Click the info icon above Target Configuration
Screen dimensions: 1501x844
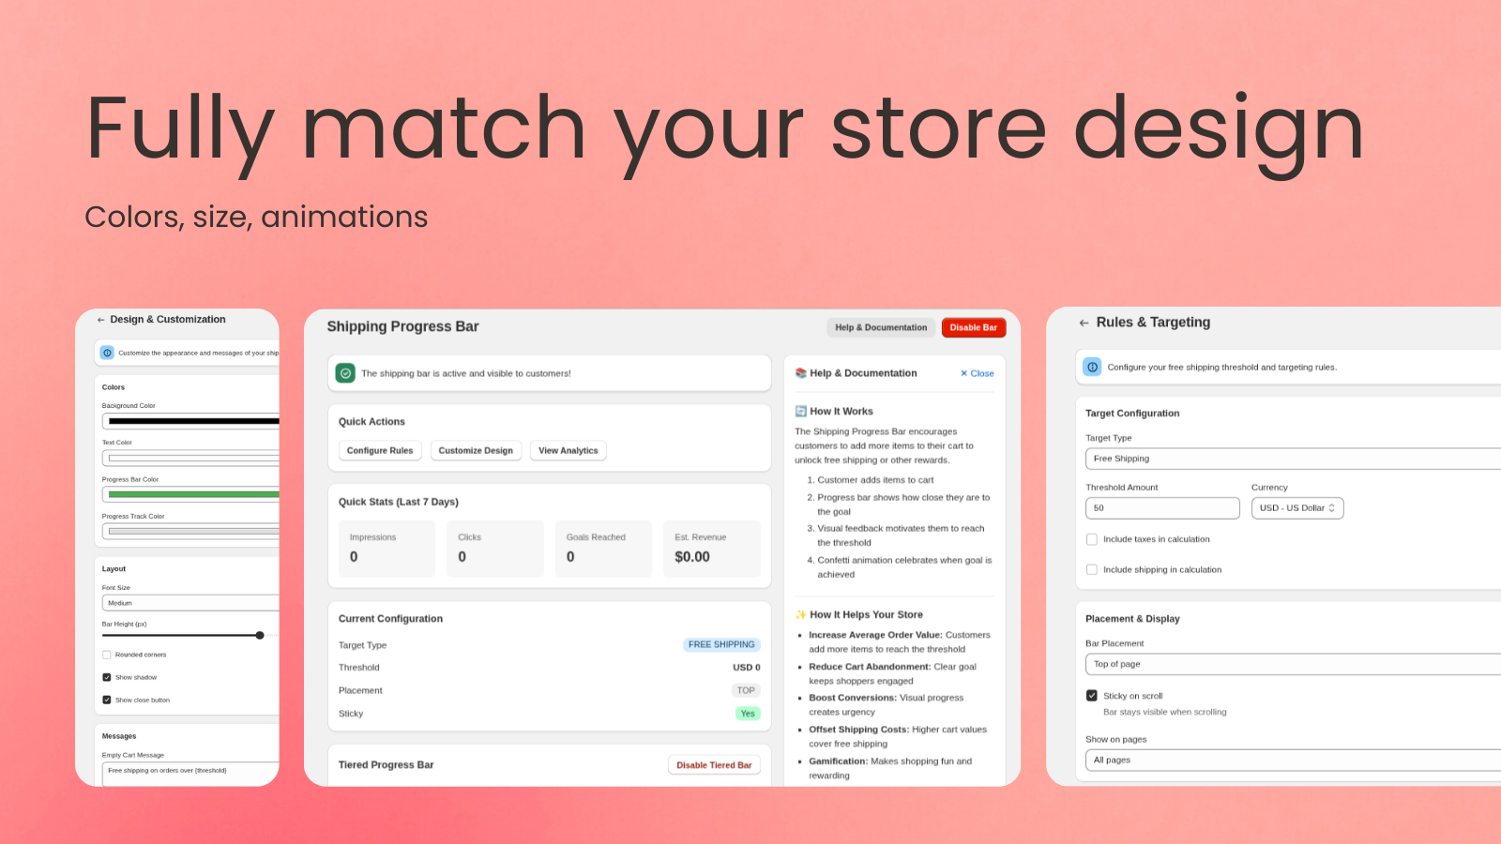tap(1093, 368)
